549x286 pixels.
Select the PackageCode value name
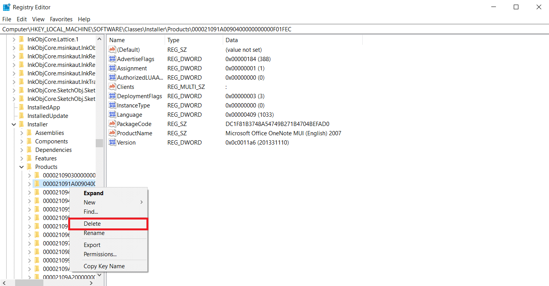(x=134, y=124)
